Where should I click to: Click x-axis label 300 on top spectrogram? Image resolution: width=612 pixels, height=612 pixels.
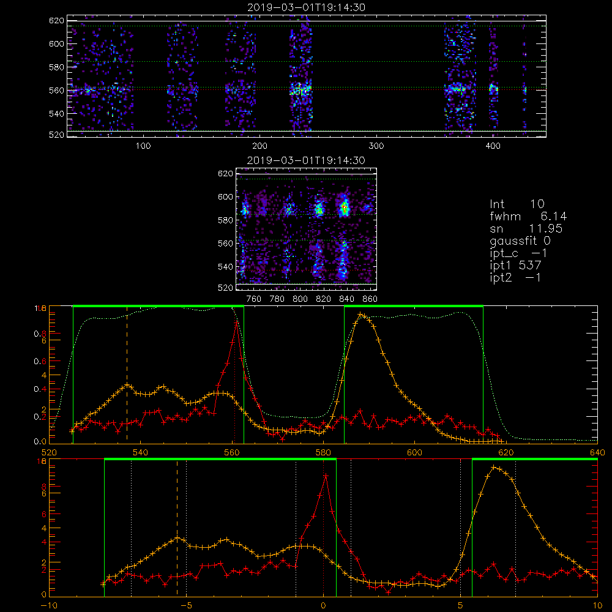pyautogui.click(x=376, y=146)
